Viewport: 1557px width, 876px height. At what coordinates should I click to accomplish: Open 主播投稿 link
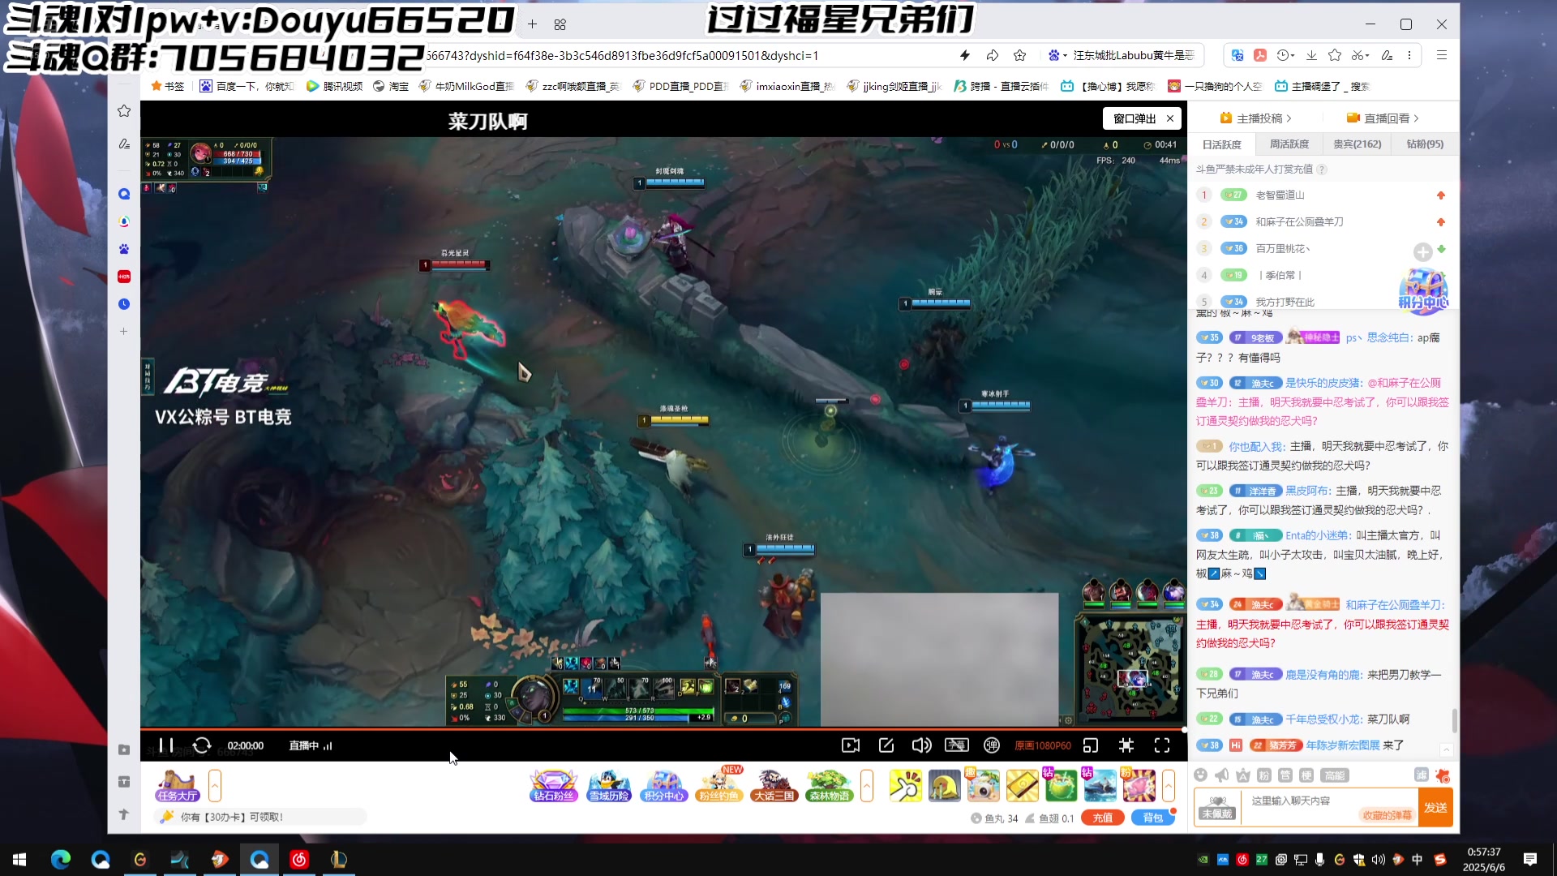click(x=1255, y=118)
